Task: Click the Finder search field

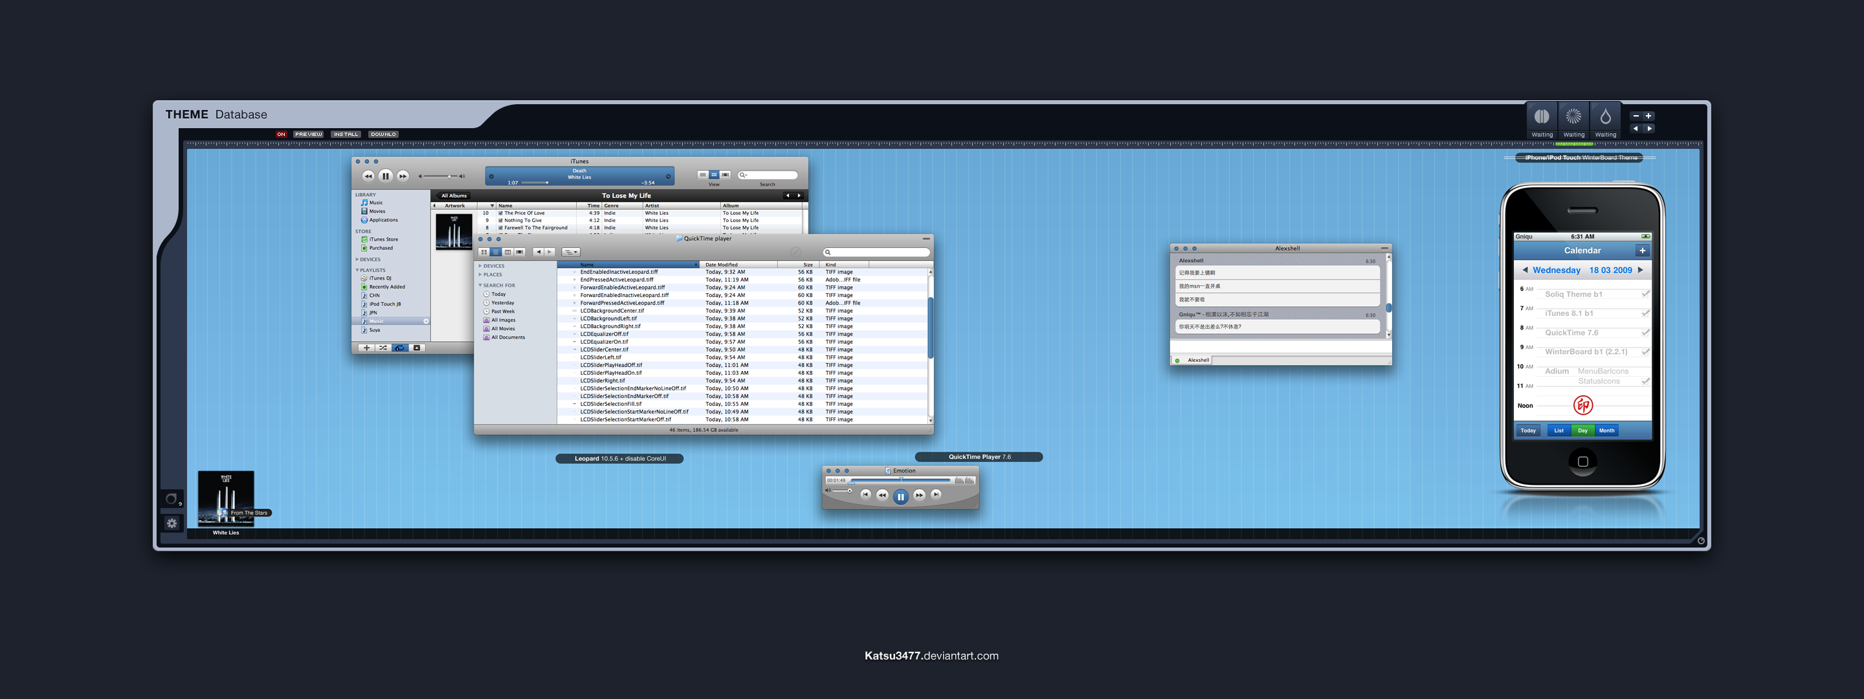Action: point(876,252)
